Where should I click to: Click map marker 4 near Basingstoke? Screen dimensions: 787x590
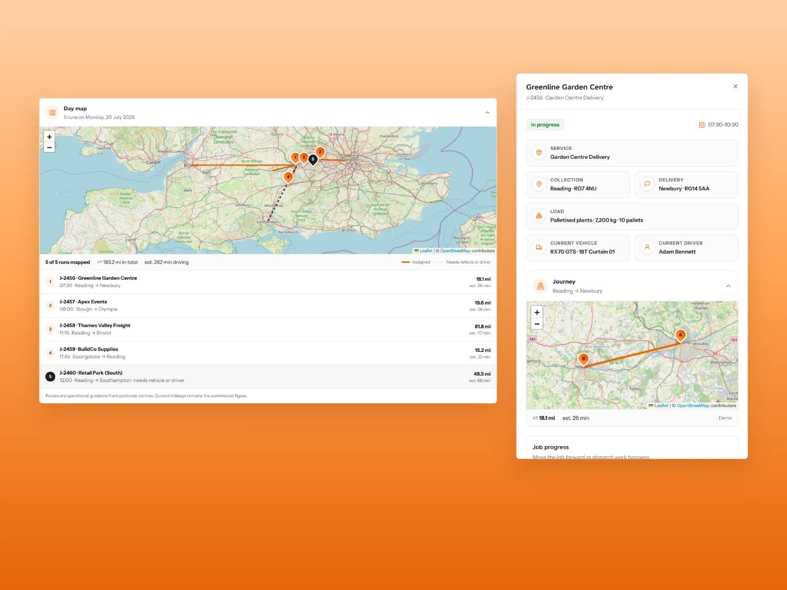(x=288, y=177)
